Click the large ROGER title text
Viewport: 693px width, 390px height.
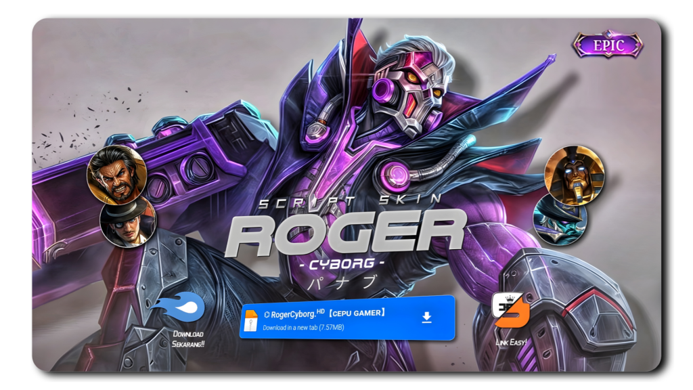345,232
